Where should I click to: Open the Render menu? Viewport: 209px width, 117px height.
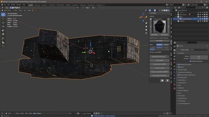[13, 5]
